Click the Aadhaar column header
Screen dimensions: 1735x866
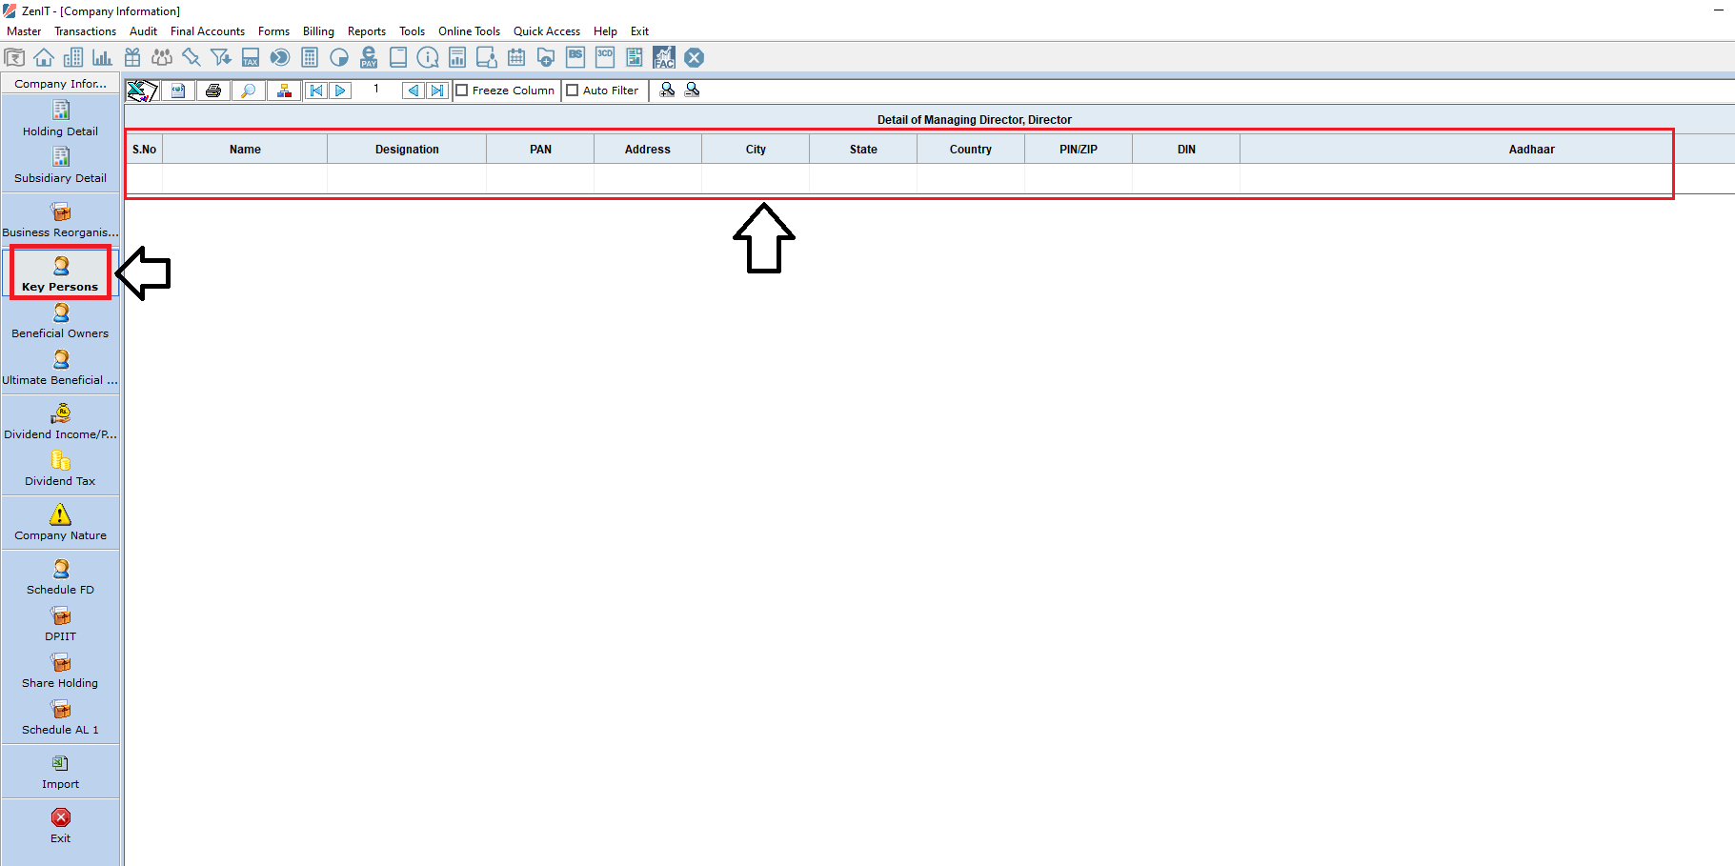(x=1531, y=150)
